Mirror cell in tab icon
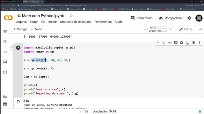 click(187, 43)
